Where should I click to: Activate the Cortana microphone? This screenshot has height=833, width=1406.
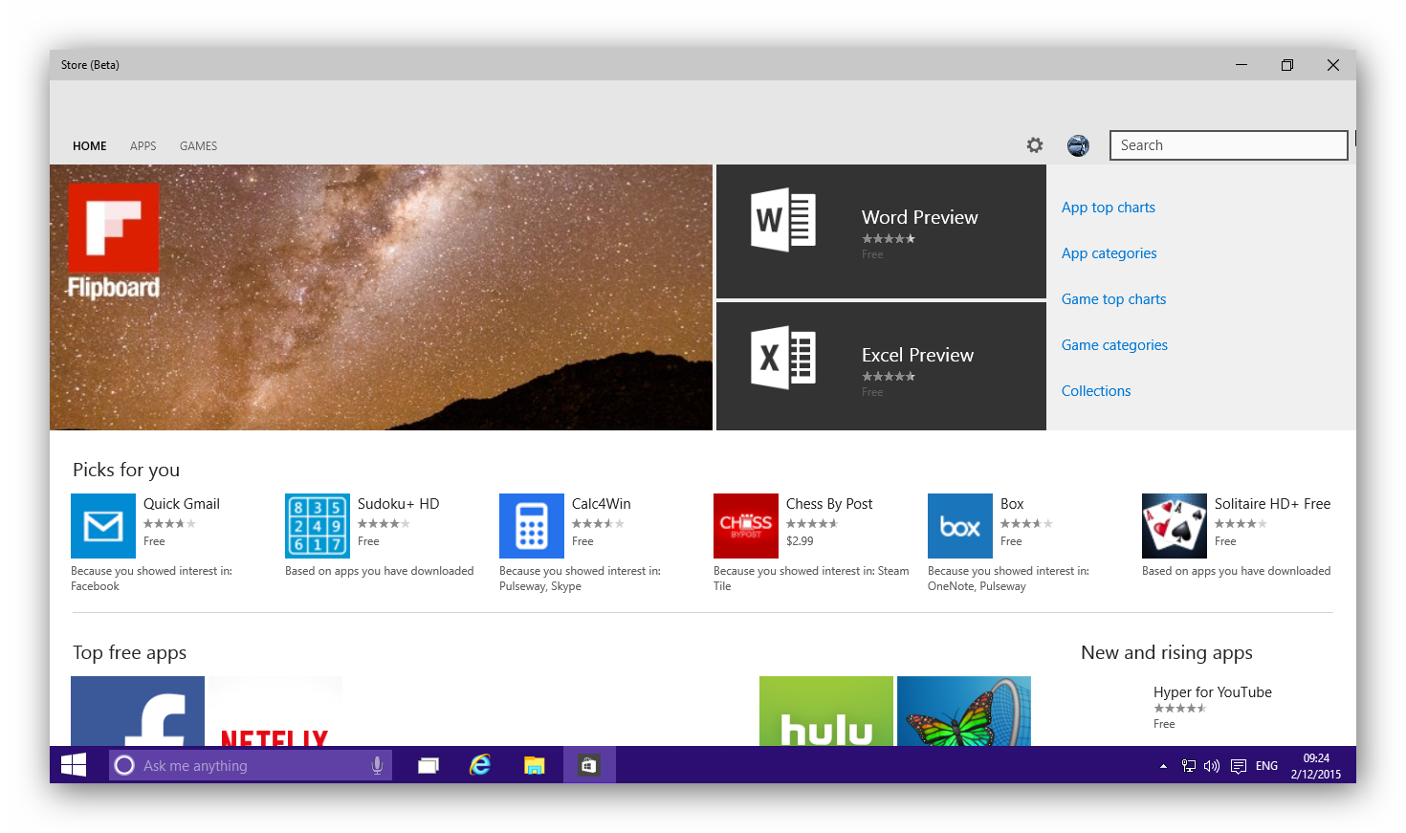pos(377,765)
